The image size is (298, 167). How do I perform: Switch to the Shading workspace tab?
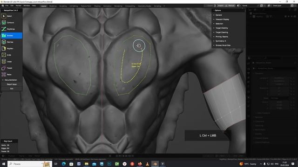point(97,6)
